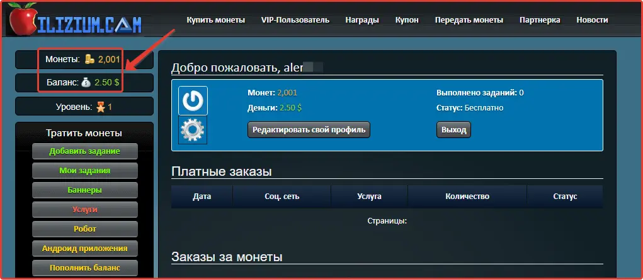Click the 2,001 coins value in sidebar
643x280 pixels.
(109, 60)
